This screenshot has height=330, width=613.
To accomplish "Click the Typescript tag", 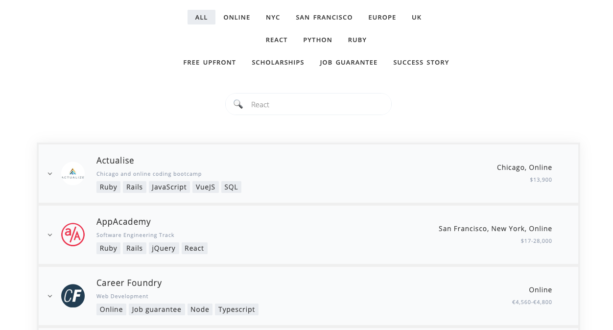I will pos(236,309).
